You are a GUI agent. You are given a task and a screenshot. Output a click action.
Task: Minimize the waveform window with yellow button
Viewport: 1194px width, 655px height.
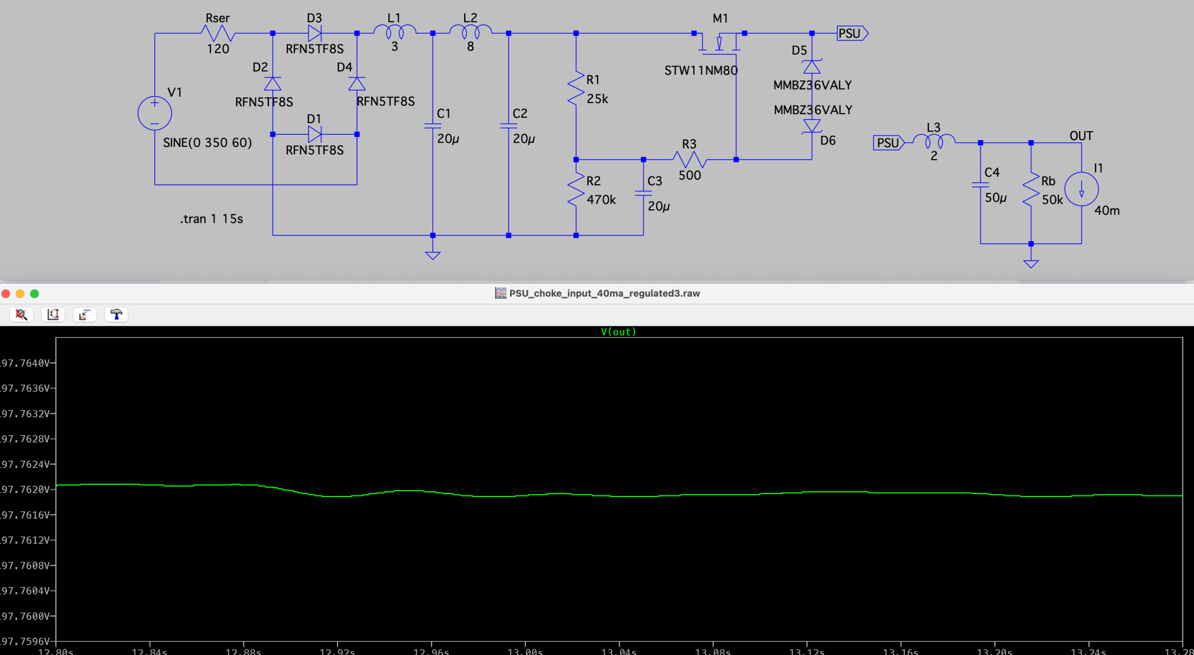20,294
